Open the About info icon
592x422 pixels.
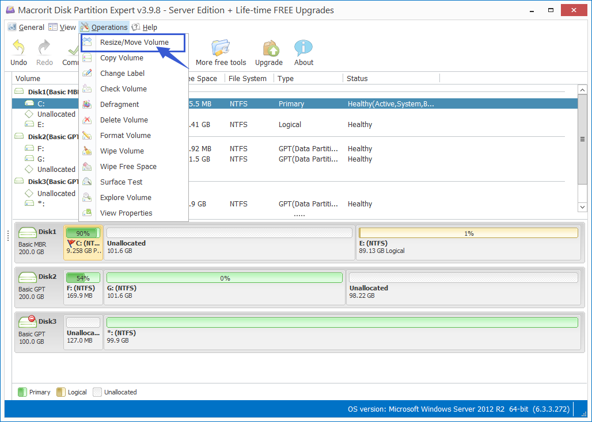[x=303, y=48]
